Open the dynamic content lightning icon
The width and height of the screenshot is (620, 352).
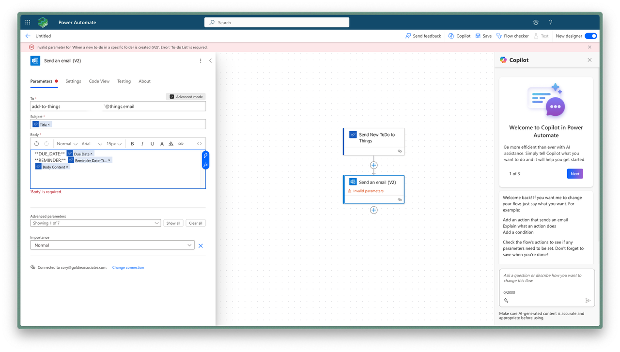point(205,155)
